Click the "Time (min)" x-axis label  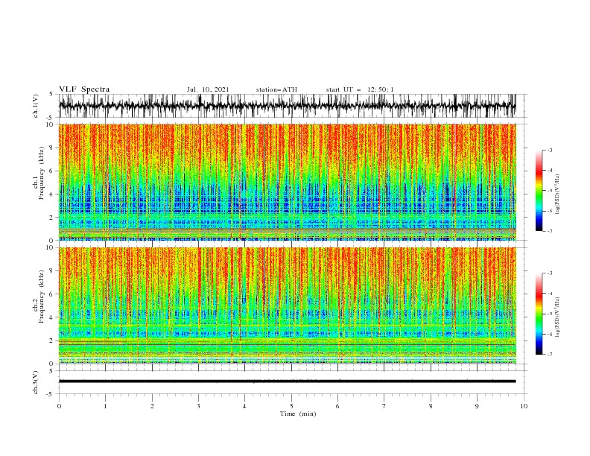[298, 414]
